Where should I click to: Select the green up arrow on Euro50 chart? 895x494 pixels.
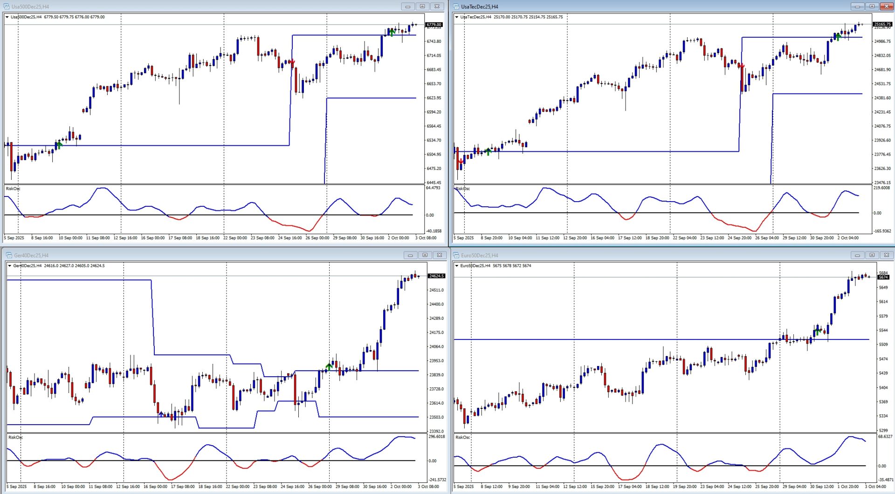point(817,331)
